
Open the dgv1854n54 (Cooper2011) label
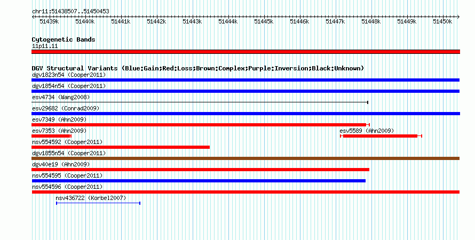(x=69, y=86)
